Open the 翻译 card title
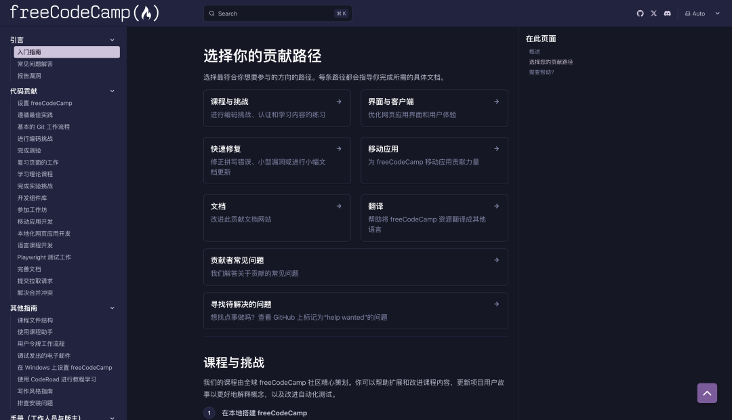The width and height of the screenshot is (732, 420). coord(375,206)
